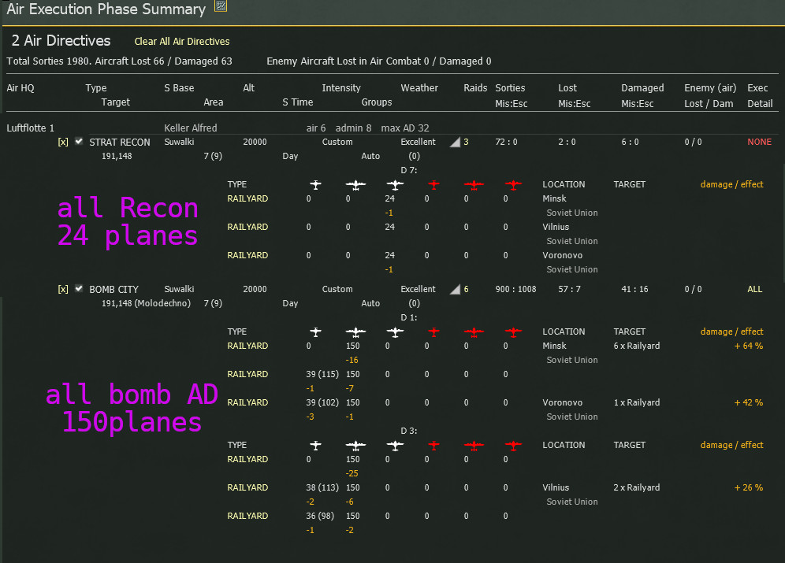Screen dimensions: 785x563
Task: Click the white fighter plane icon in the D 3 header row
Action: click(315, 446)
